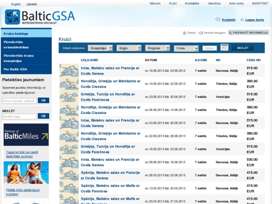
Task: Click the envelope icon for Nosūtīt draugam
Action: pos(201,33)
